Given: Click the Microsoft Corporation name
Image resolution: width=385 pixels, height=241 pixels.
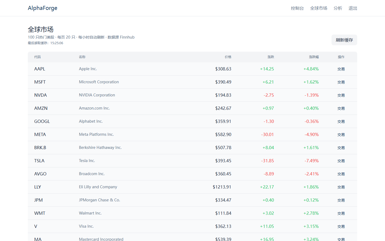Looking at the screenshot, I should [x=99, y=82].
